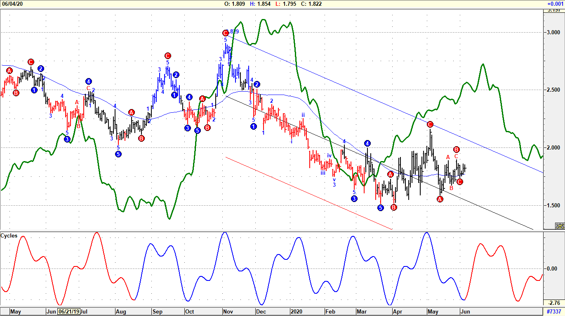Screen dimensions: 565x316
Task: Click the Apr label on time axis
Action: (x=398, y=311)
